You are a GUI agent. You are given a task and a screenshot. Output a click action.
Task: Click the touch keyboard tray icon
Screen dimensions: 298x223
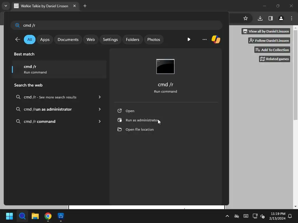[246, 216]
